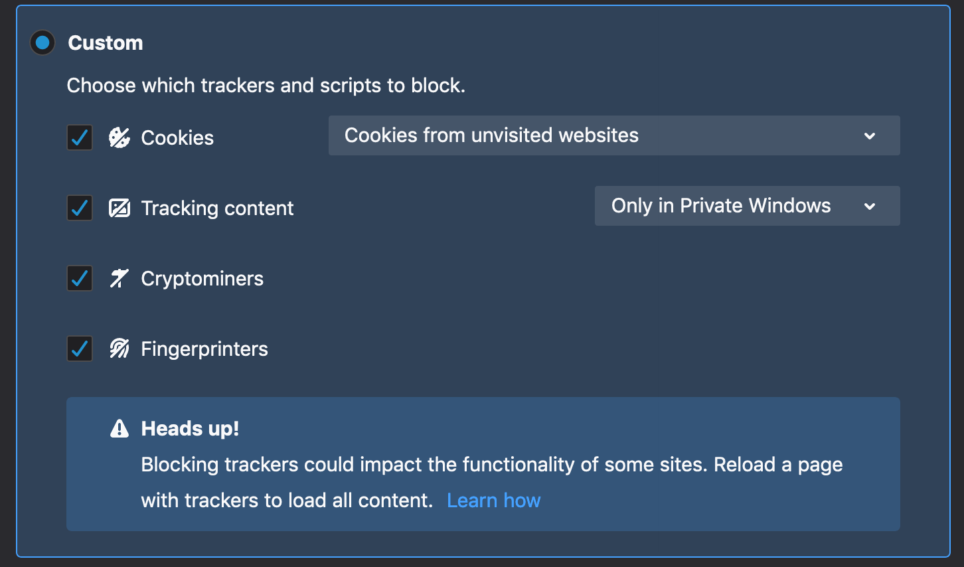Disable the Tracking content checkbox
The width and height of the screenshot is (964, 567).
click(x=79, y=208)
